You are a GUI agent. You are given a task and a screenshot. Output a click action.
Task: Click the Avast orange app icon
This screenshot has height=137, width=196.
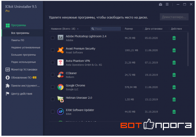click(x=61, y=50)
